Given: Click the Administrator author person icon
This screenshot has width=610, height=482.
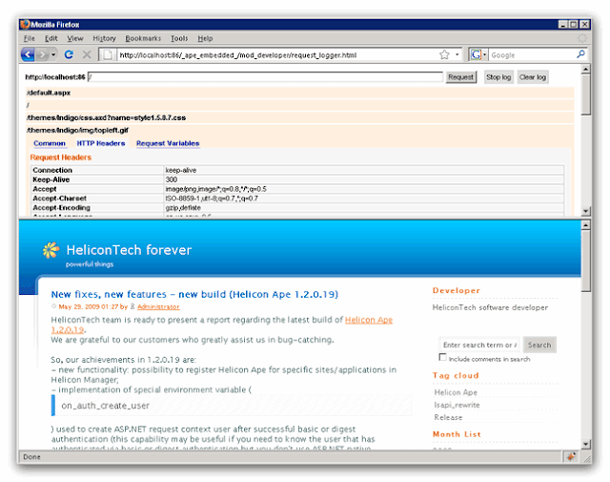Looking at the screenshot, I should pos(132,306).
